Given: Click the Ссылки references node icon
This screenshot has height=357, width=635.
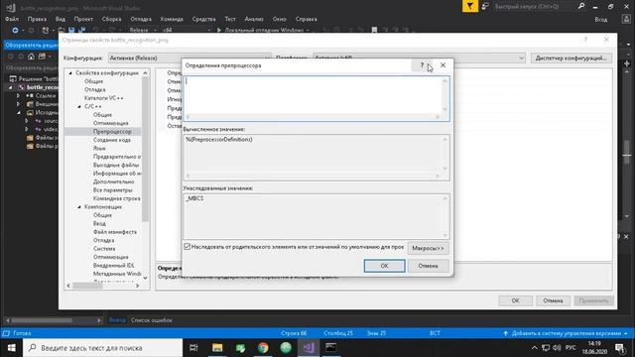Looking at the screenshot, I should pos(30,96).
